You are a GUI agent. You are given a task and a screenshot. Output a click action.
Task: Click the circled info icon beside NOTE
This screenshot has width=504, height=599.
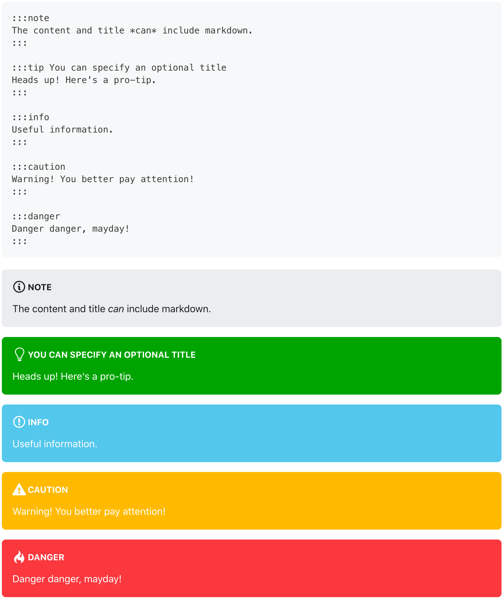click(x=19, y=287)
